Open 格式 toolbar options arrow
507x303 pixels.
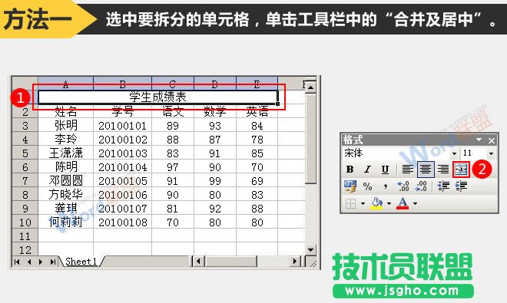(479, 140)
